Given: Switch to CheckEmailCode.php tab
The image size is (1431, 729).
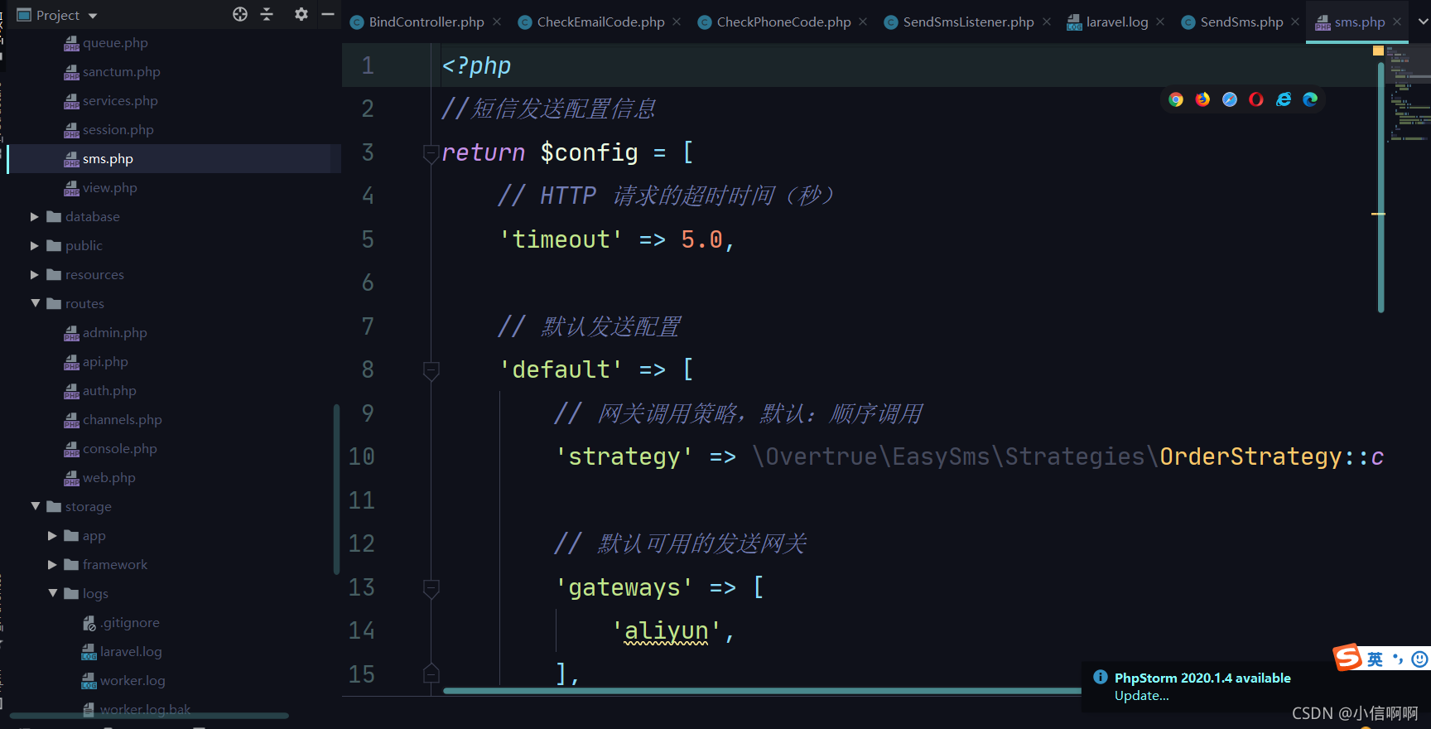Looking at the screenshot, I should 591,22.
